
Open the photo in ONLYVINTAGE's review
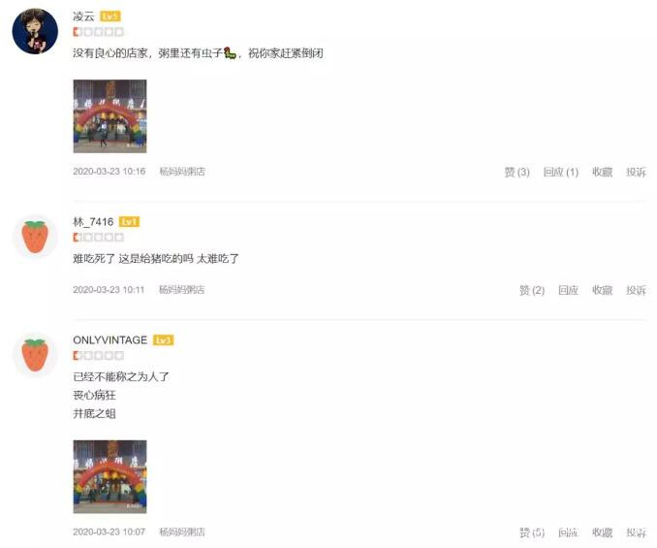[x=109, y=477]
